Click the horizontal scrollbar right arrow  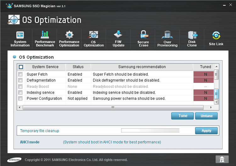coord(211,107)
